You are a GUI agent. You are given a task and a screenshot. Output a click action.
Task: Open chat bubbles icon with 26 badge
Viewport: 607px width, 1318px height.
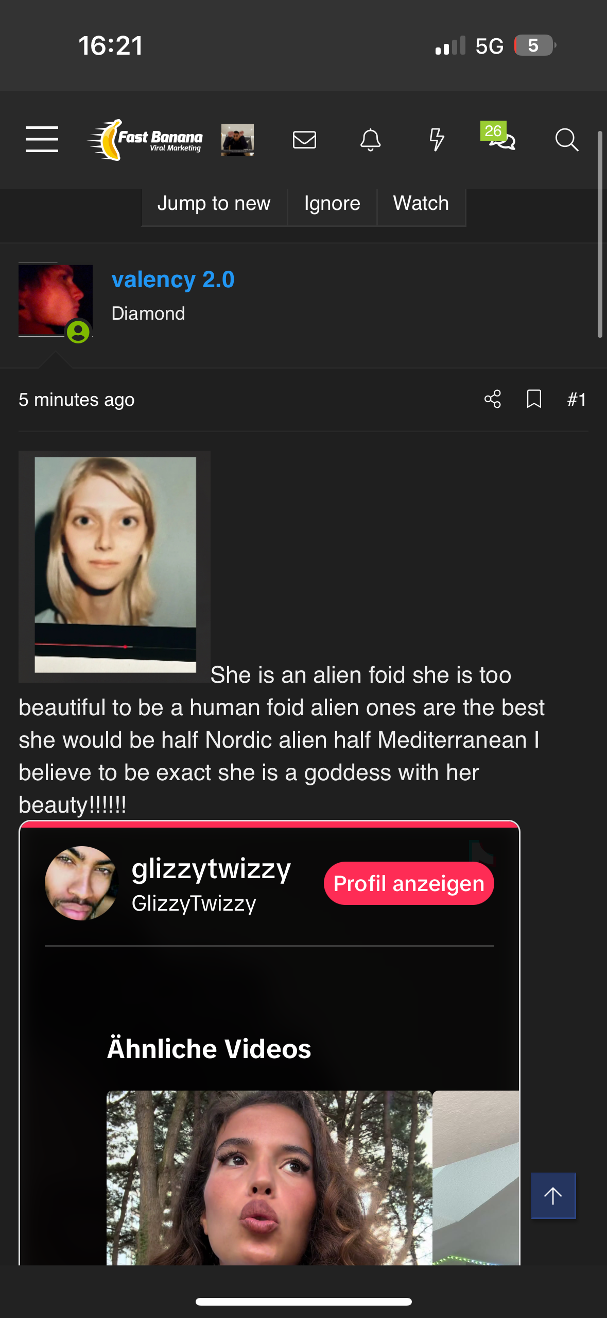498,137
